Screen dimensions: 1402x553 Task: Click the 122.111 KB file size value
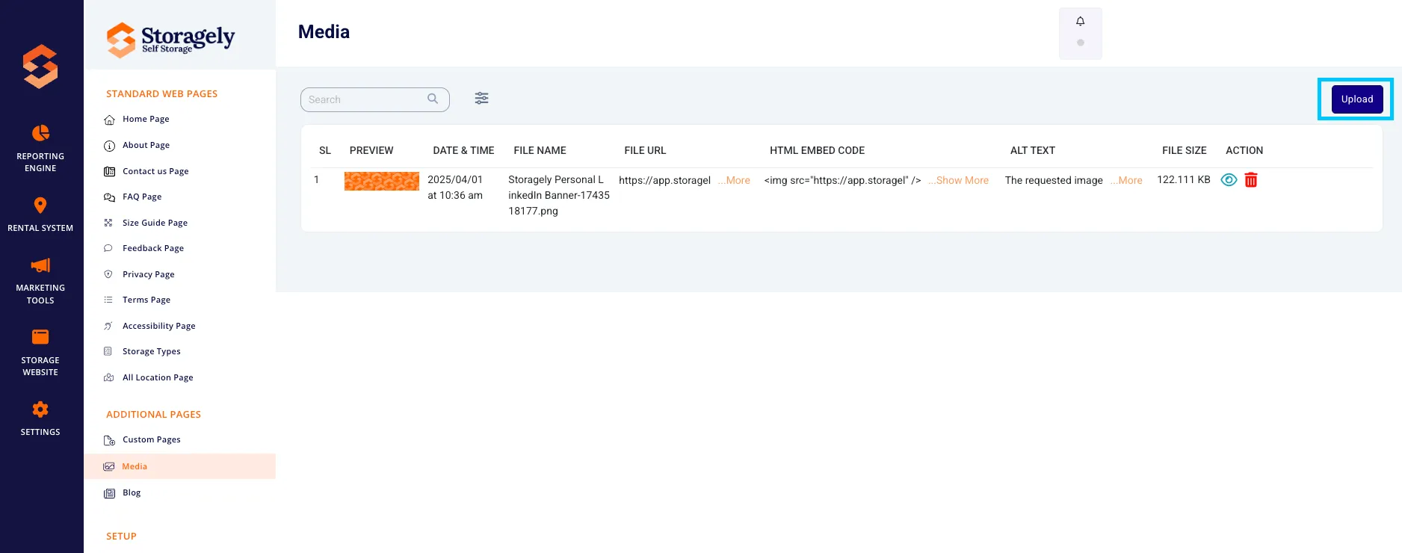point(1184,179)
